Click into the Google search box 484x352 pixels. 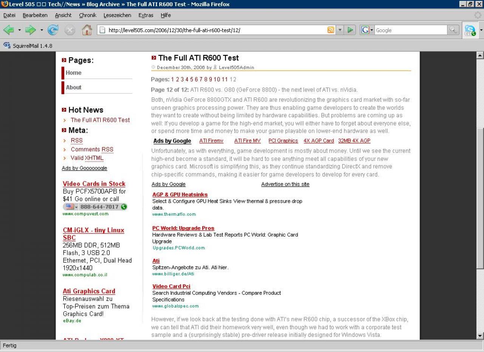pyautogui.click(x=411, y=30)
